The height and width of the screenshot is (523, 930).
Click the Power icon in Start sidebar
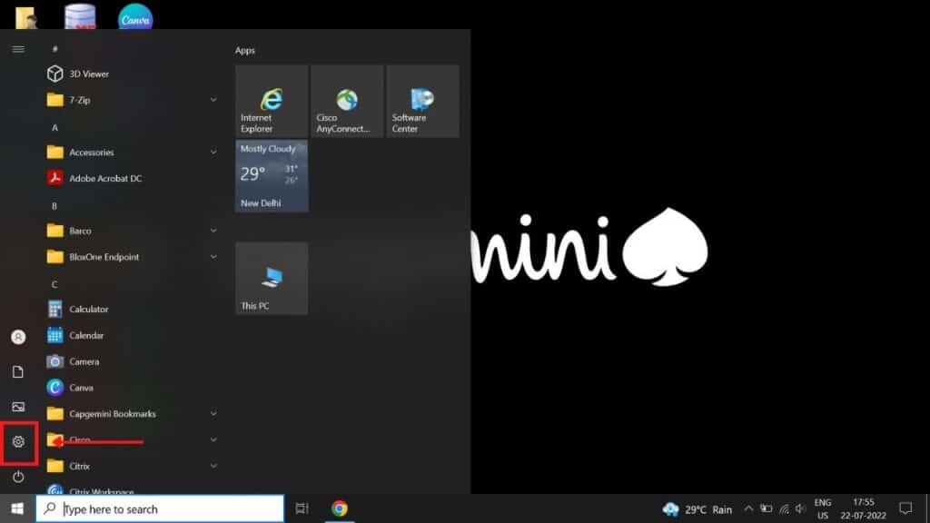tap(18, 477)
